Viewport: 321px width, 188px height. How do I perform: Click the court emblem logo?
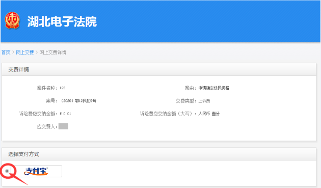[x=12, y=20]
